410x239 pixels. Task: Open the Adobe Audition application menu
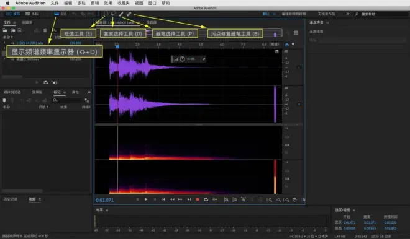(30, 3)
